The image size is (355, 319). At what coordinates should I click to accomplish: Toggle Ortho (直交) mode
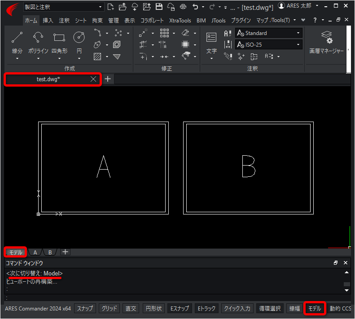[131, 309]
